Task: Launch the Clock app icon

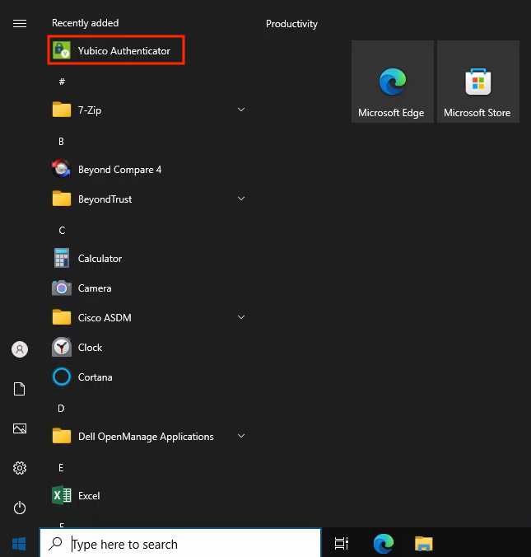Action: click(x=62, y=347)
